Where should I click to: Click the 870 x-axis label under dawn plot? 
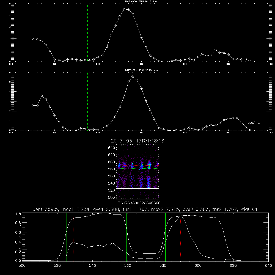[x=272, y=64]
